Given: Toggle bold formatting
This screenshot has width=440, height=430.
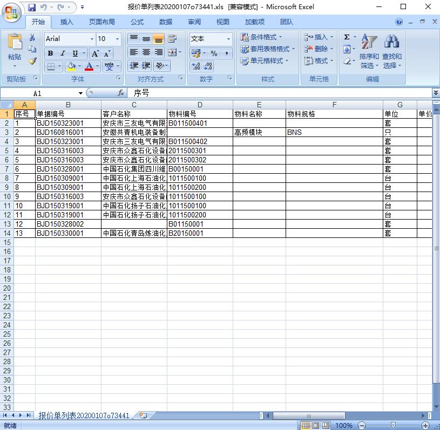Looking at the screenshot, I should 50,53.
